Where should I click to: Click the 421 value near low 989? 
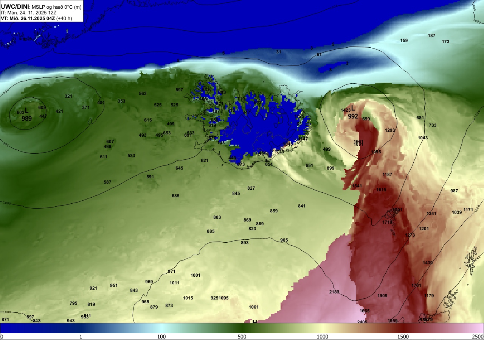59,111
